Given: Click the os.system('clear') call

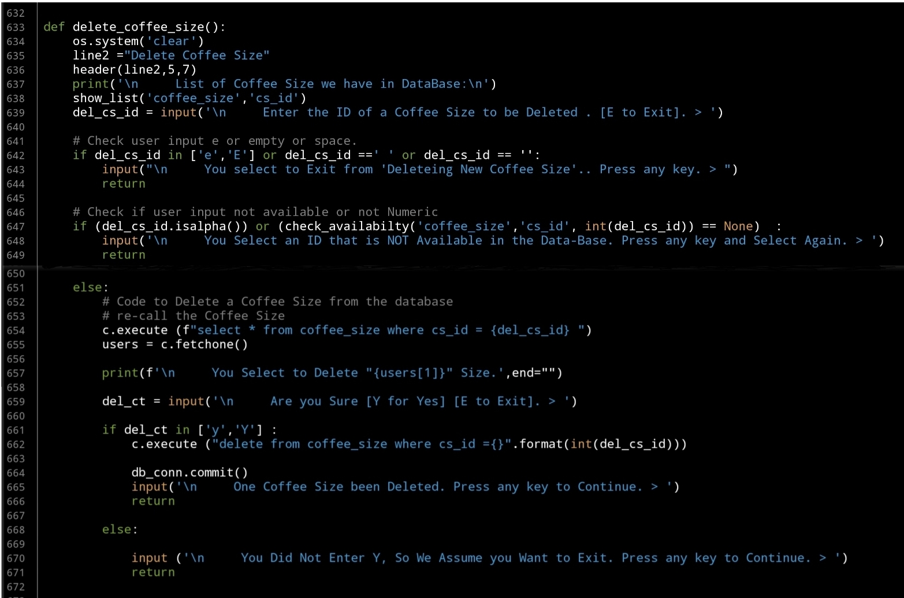Looking at the screenshot, I should click(137, 42).
